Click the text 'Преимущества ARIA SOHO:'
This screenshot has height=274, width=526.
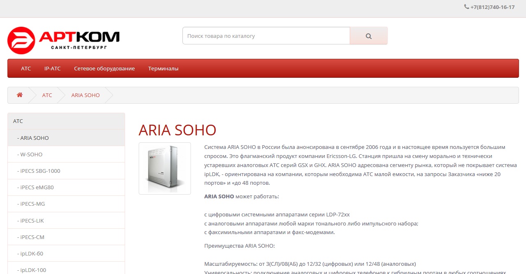click(x=239, y=246)
